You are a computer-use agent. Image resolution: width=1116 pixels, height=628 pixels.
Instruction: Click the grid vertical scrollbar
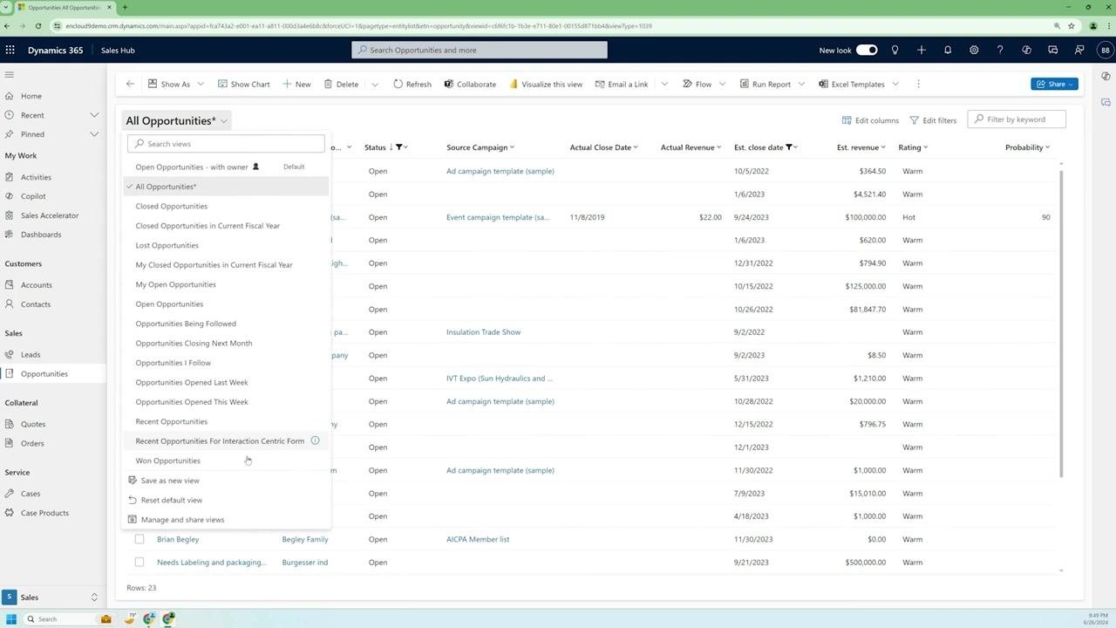pos(1061,323)
